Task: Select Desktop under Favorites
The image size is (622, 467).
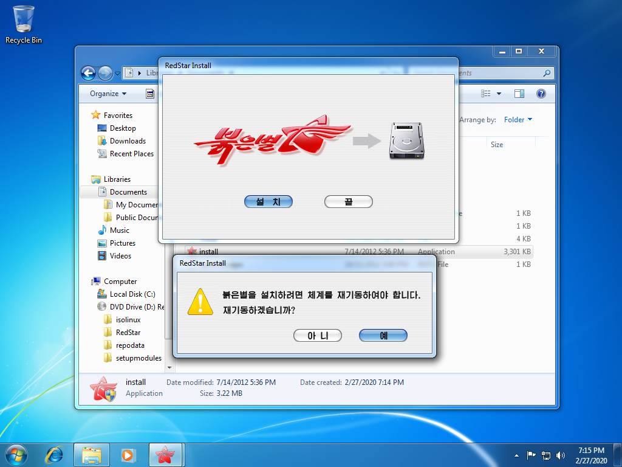Action: click(x=123, y=128)
